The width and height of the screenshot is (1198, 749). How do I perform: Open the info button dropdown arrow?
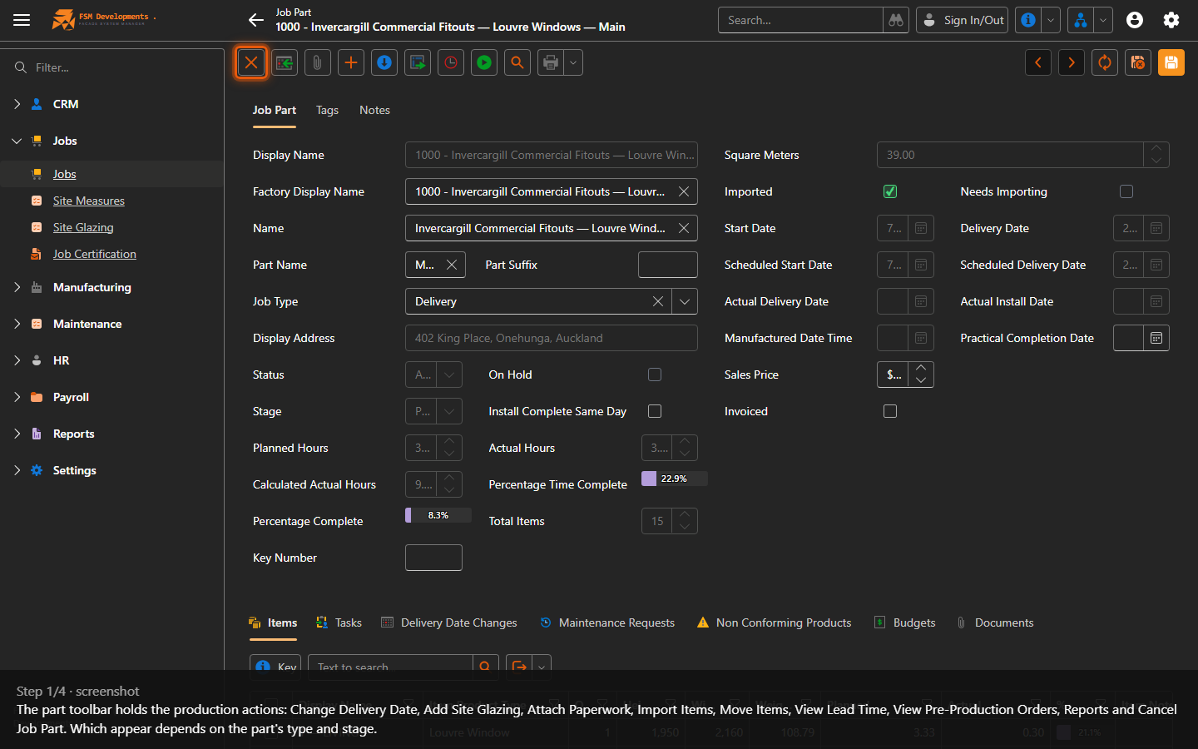point(1051,20)
